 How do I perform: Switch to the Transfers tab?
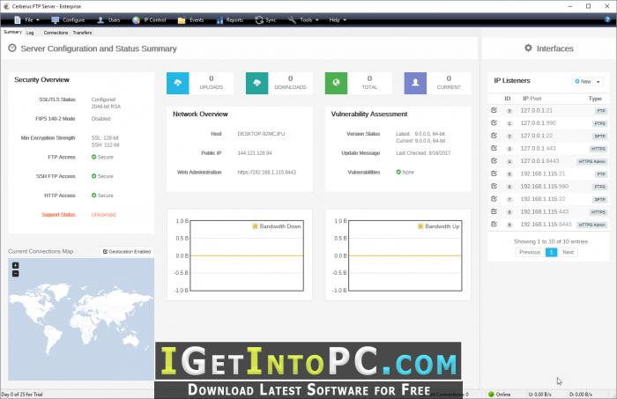(82, 33)
